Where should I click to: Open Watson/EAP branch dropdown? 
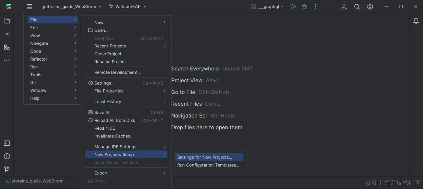click(x=128, y=6)
